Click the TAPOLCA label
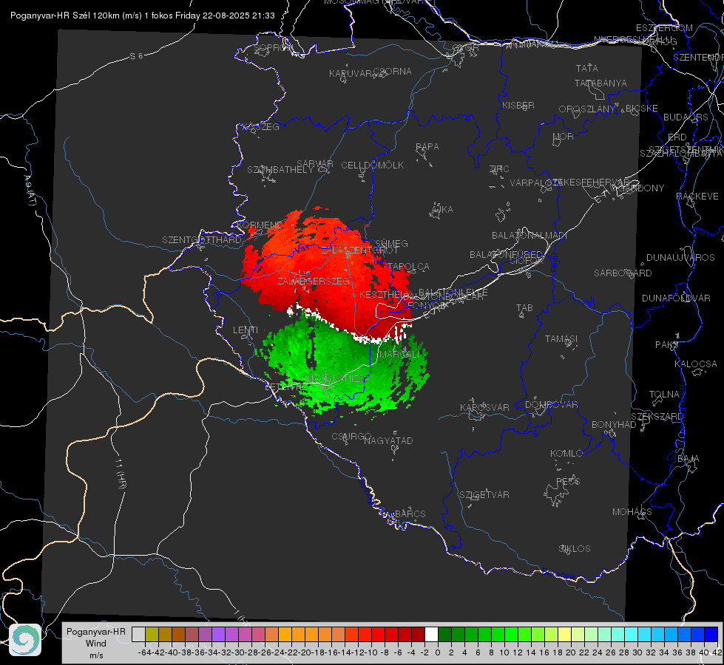 pos(409,267)
